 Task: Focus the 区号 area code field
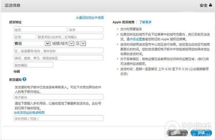tap(25, 37)
